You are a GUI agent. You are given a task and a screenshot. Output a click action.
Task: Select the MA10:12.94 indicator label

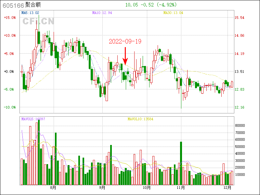pyautogui.click(x=102, y=13)
